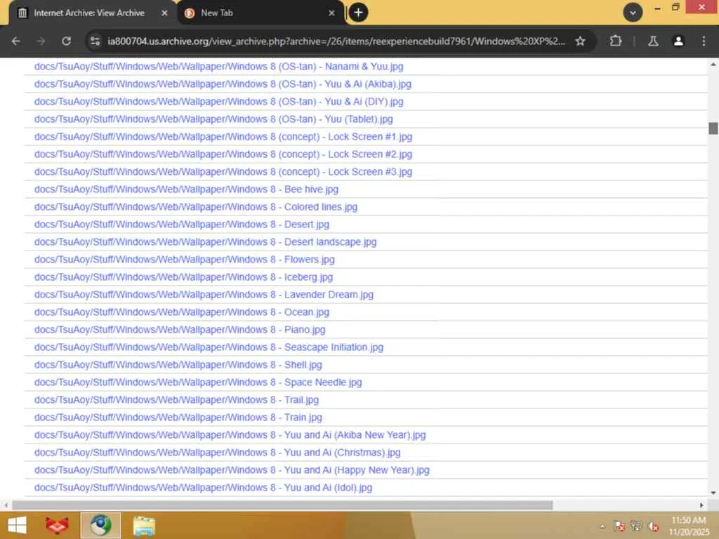Open the browser taskbar icon
This screenshot has height=539, width=719.
click(100, 525)
